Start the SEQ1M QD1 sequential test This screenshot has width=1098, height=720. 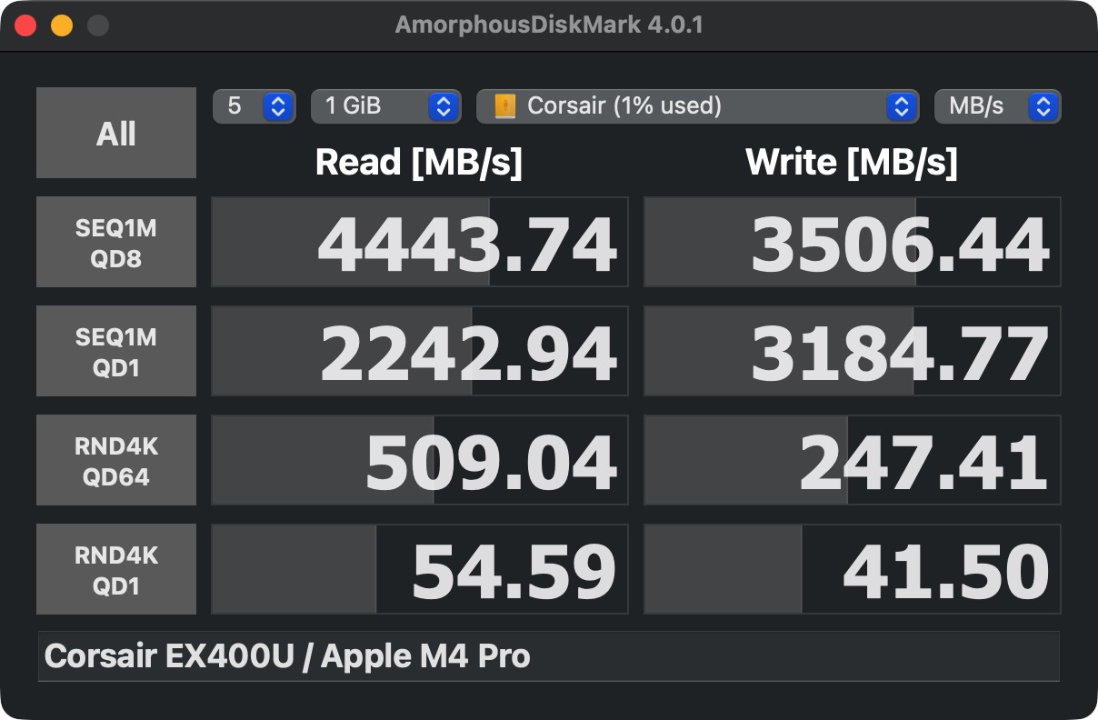point(115,351)
